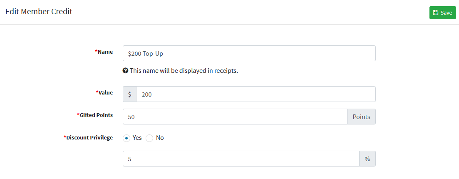Click the Value field label
The height and width of the screenshot is (179, 459).
point(104,92)
